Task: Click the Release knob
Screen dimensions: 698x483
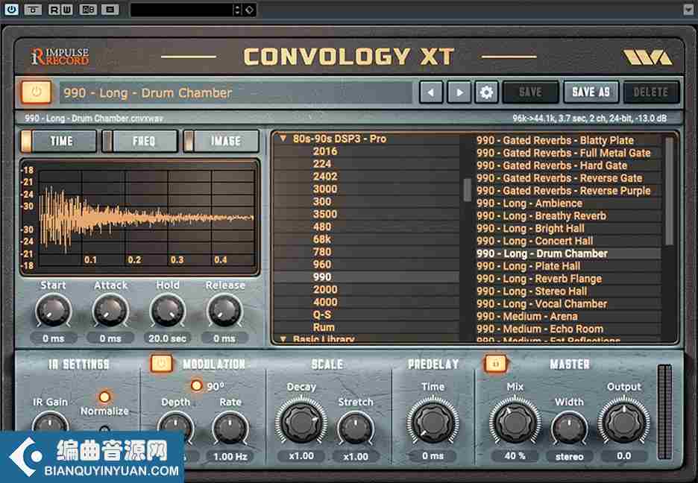Action: pyautogui.click(x=224, y=310)
